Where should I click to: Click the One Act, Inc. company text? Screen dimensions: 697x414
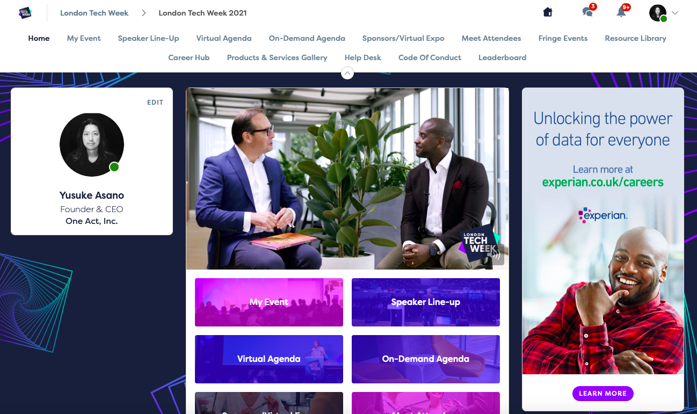point(92,221)
